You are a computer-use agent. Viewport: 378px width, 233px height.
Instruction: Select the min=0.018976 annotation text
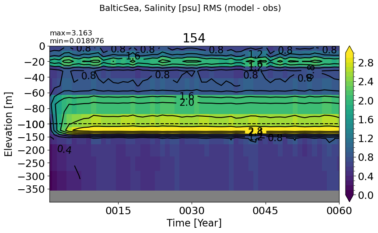(77, 41)
